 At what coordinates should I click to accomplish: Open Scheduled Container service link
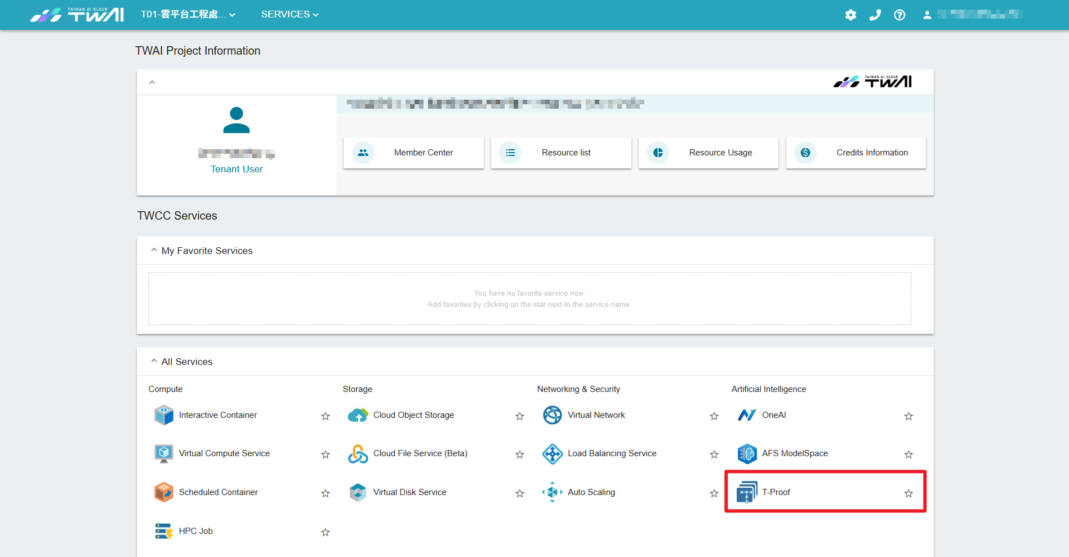tap(219, 492)
